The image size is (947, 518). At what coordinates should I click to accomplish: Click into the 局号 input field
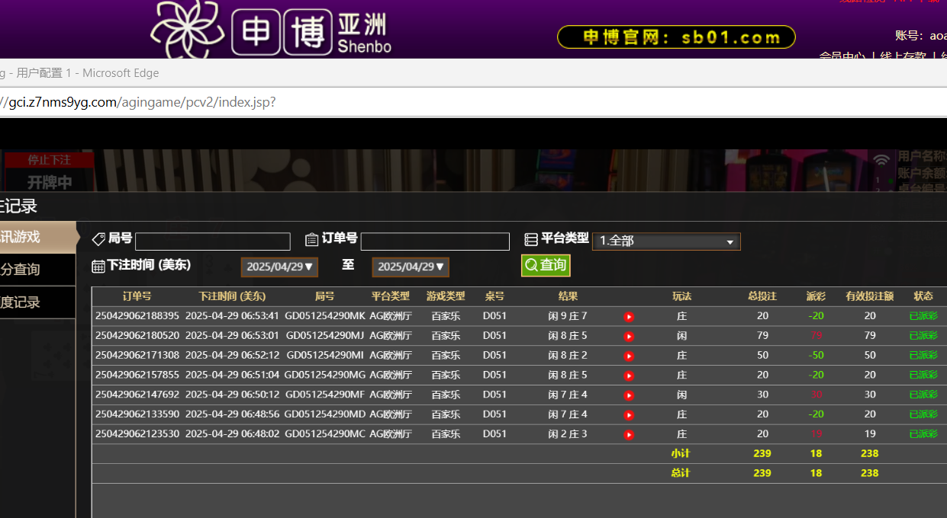tap(213, 241)
